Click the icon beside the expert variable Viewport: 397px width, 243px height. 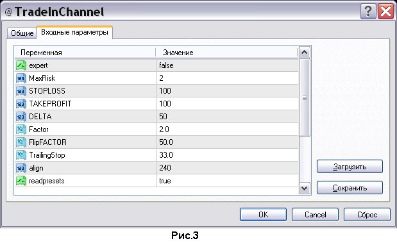click(x=21, y=65)
